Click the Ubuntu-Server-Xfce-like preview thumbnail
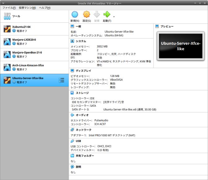The width and height of the screenshot is (208, 180). click(181, 46)
